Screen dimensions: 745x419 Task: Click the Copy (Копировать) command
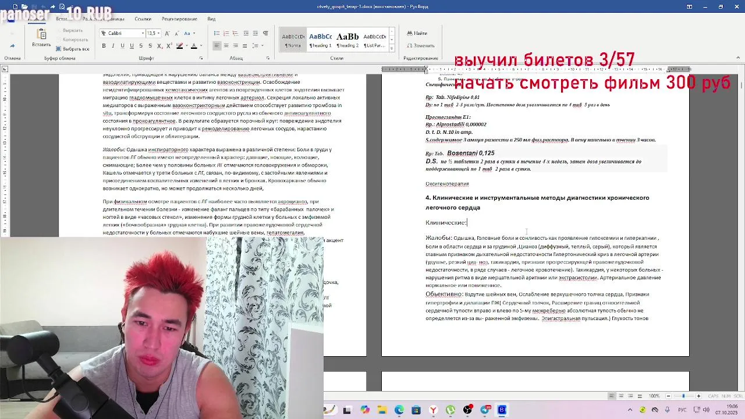click(74, 40)
